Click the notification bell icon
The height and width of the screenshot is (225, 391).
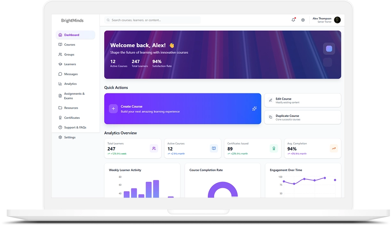[293, 20]
